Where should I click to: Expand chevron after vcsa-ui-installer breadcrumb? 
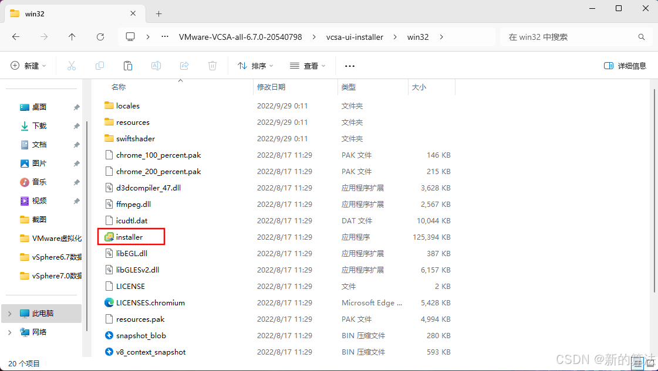click(x=395, y=37)
